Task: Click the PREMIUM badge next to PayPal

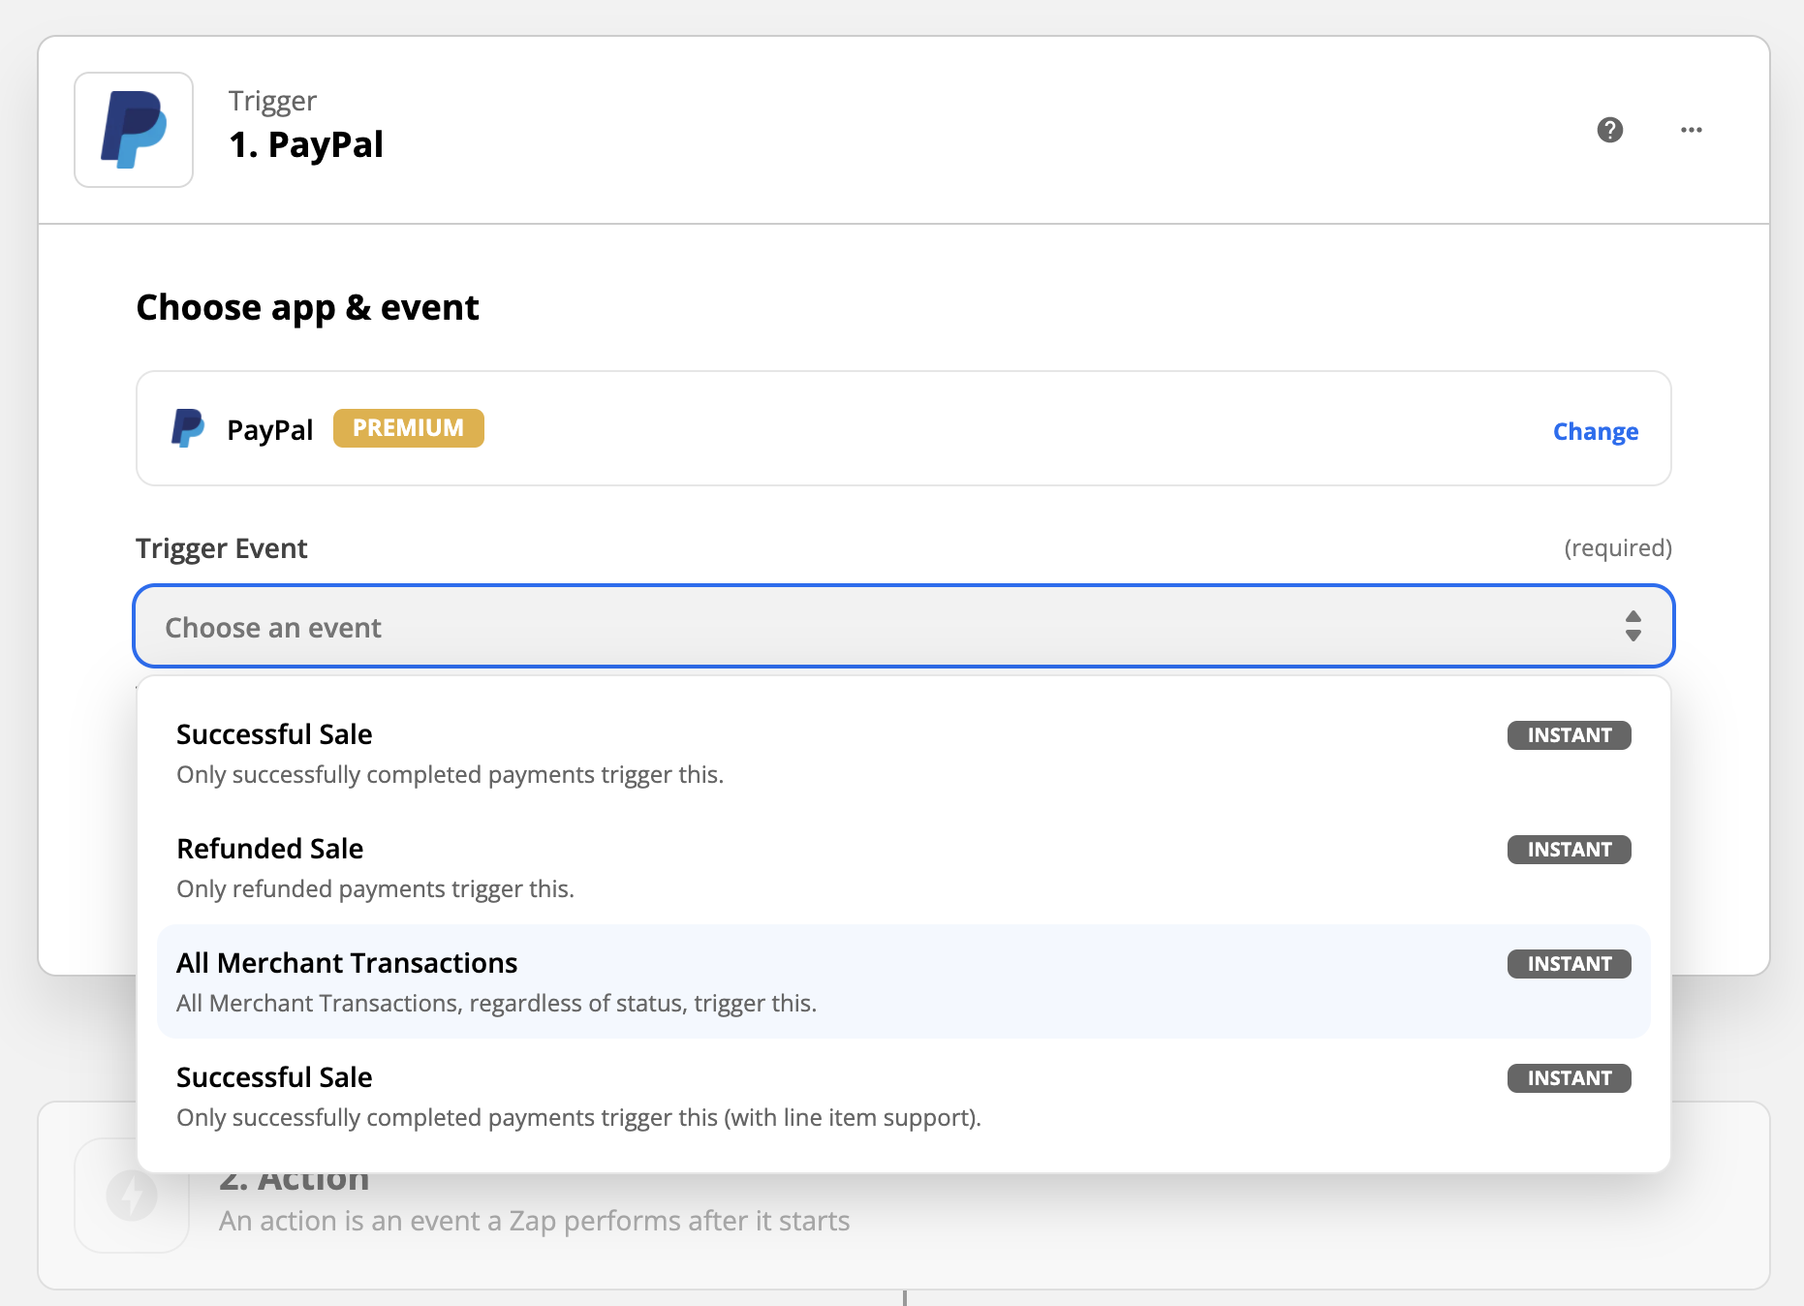Action: [409, 428]
